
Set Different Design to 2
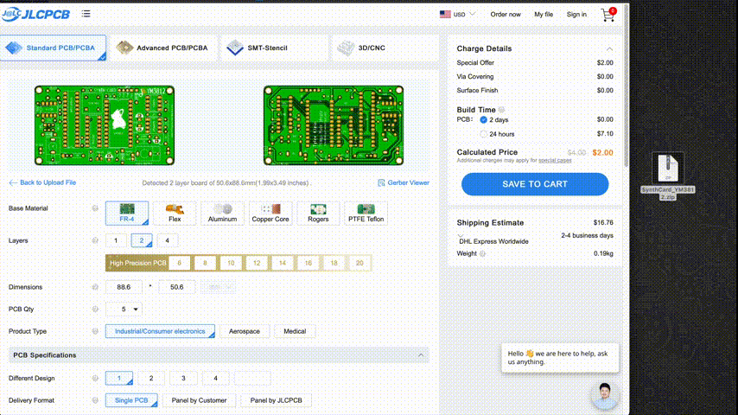coord(151,379)
